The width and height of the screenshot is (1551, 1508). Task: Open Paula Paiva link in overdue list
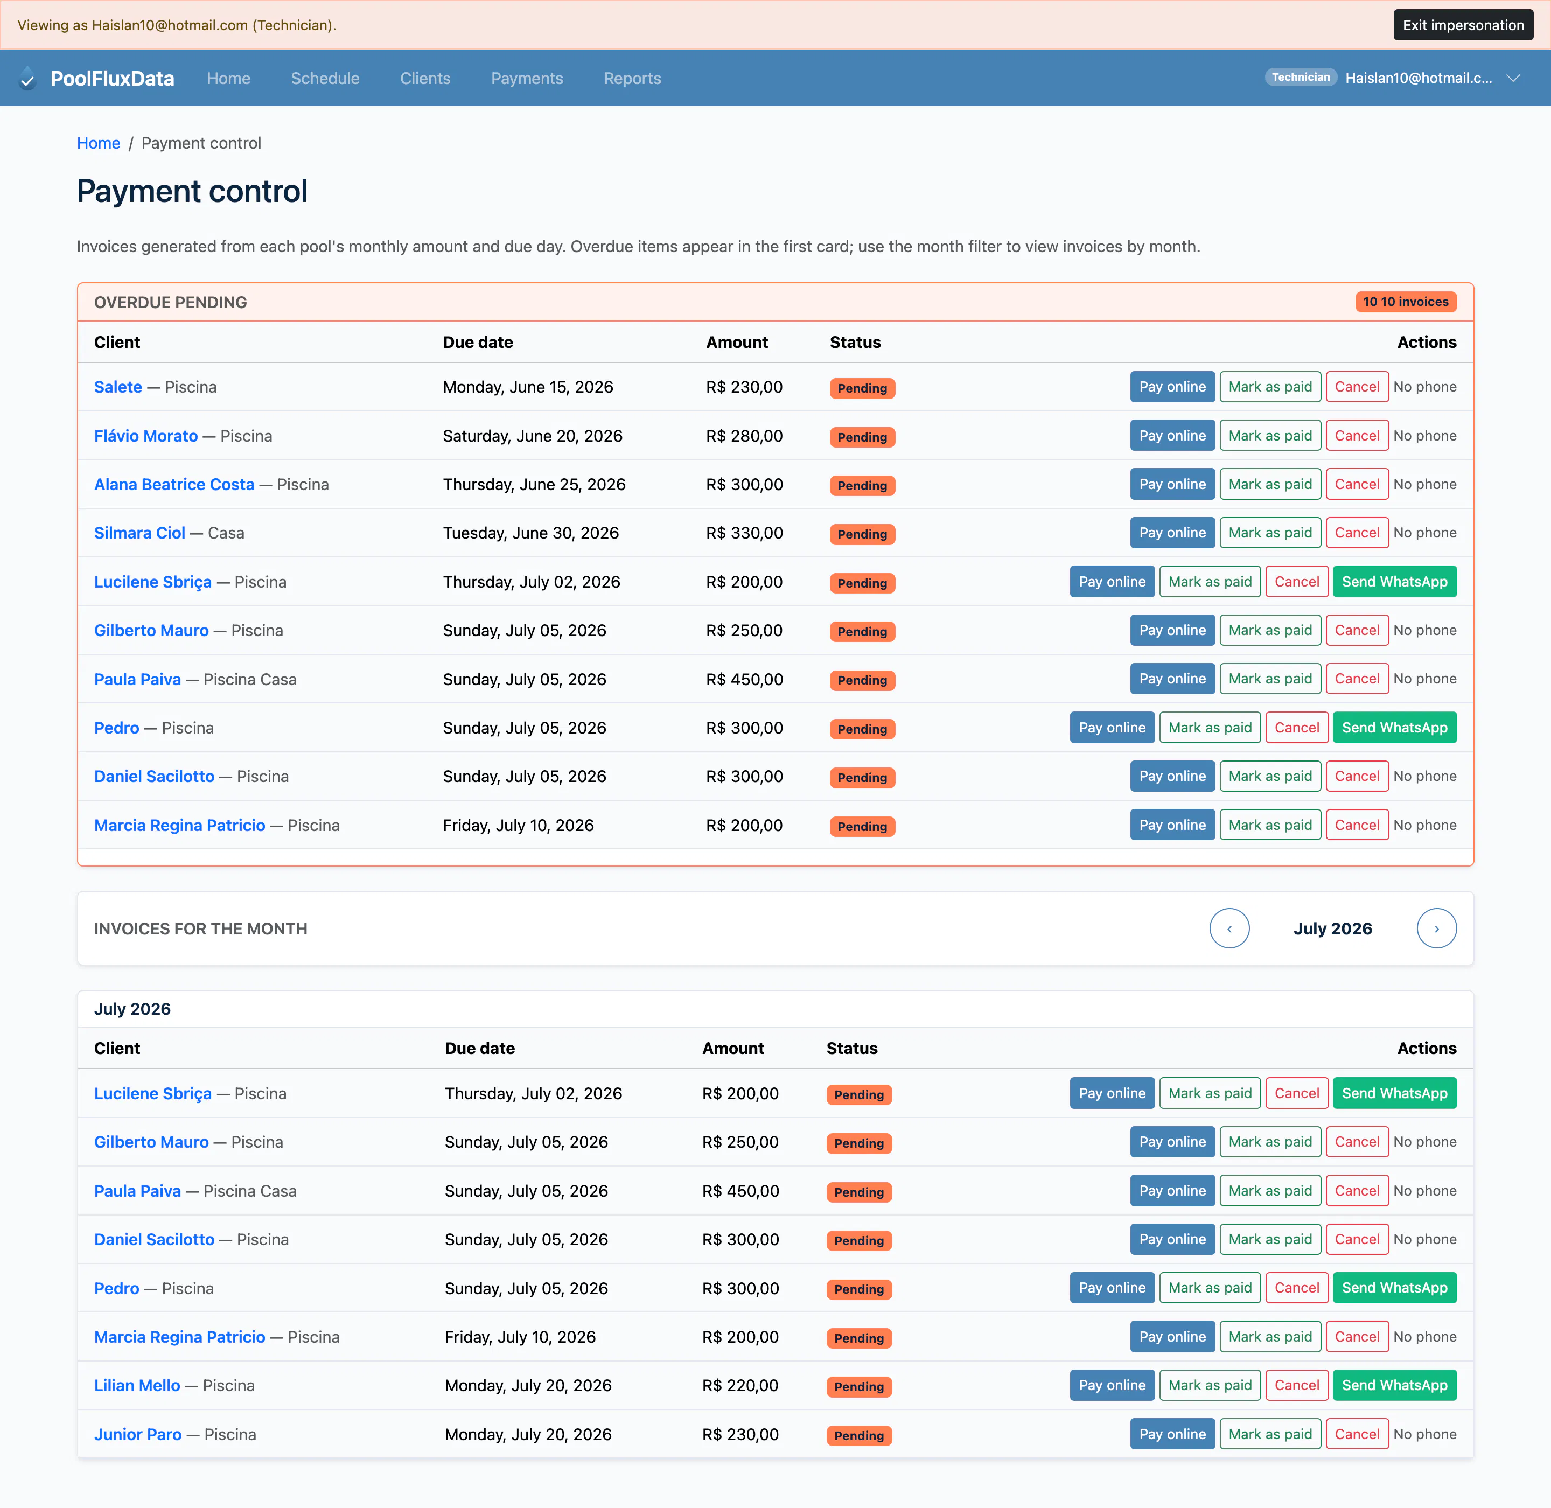137,680
